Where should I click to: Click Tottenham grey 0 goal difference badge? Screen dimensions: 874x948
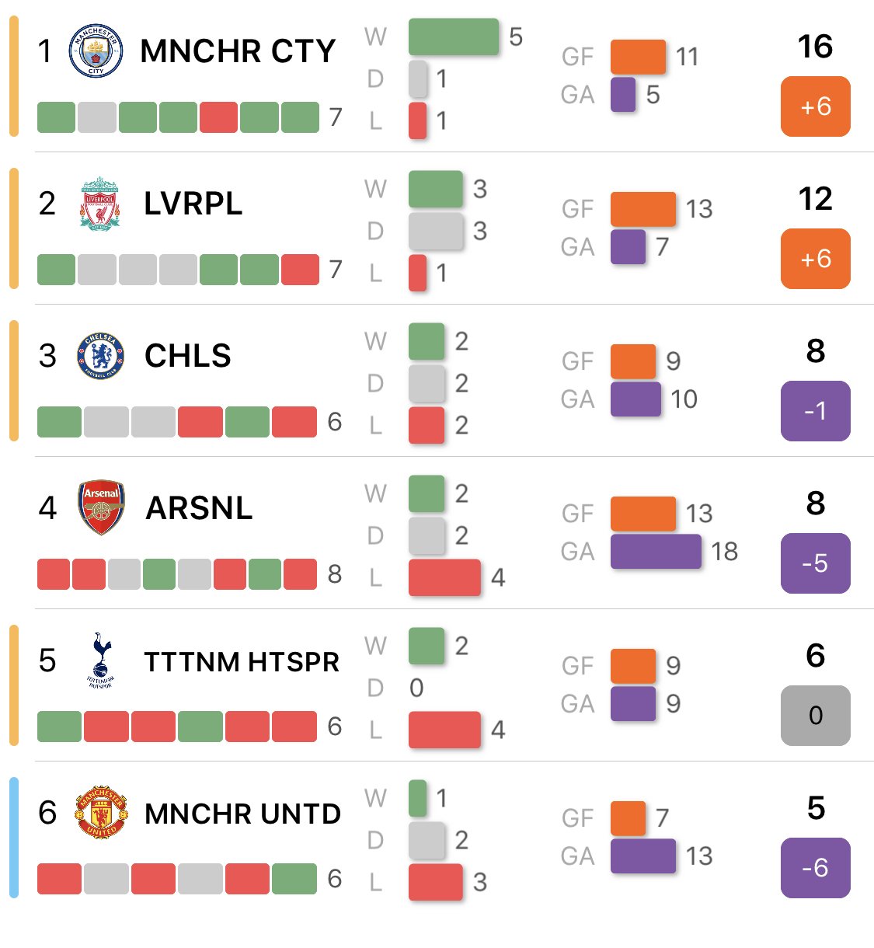pos(815,716)
